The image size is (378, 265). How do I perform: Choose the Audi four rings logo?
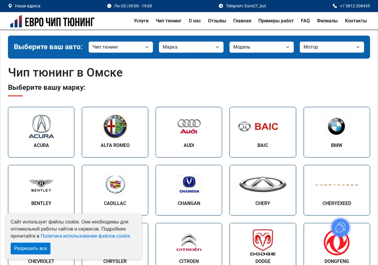point(189,127)
